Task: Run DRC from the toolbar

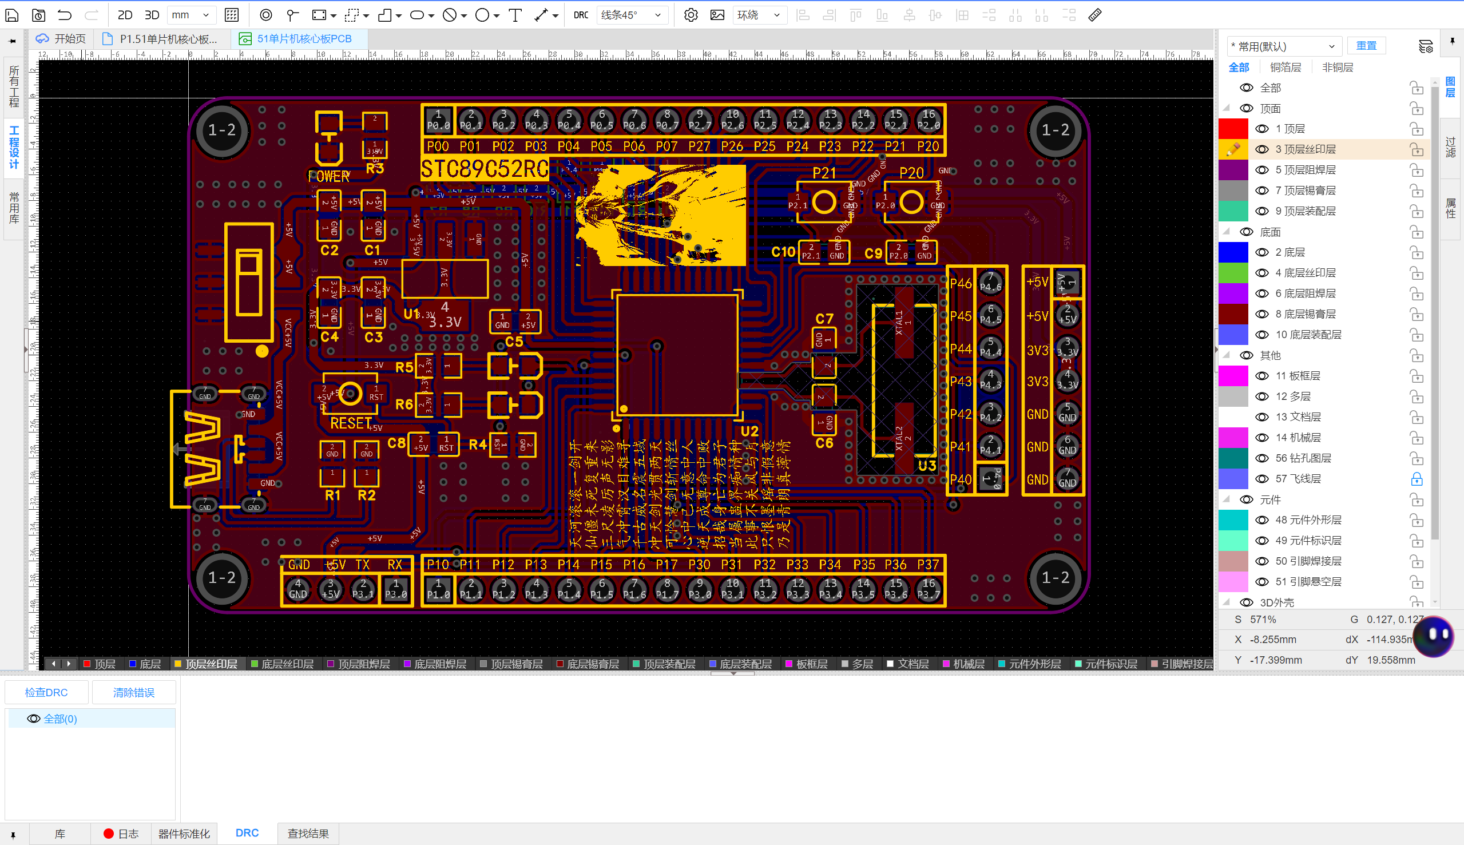Action: [581, 15]
